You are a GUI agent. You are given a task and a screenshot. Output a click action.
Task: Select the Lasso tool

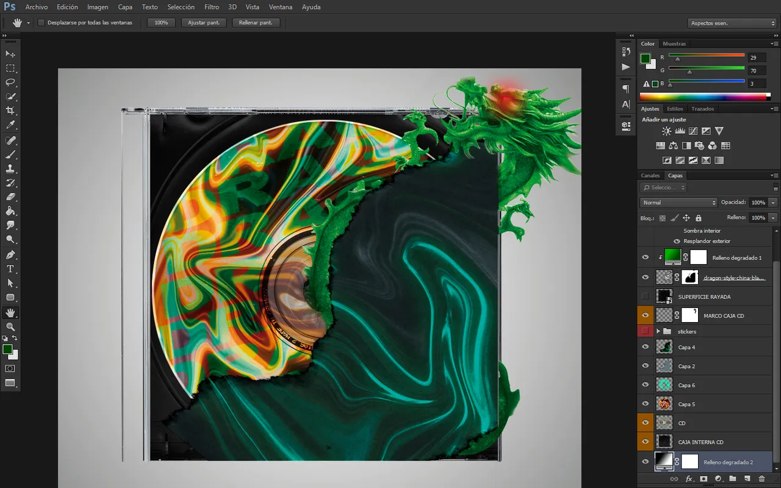click(x=10, y=82)
